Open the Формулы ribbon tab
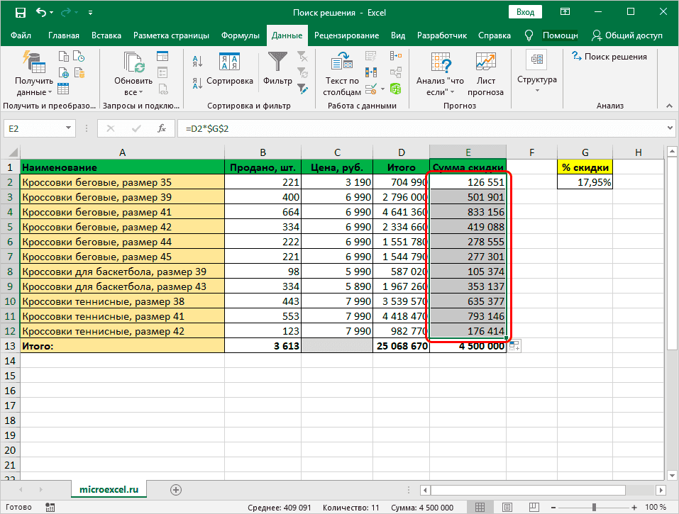Viewport: 679px width, 514px height. 241,35
